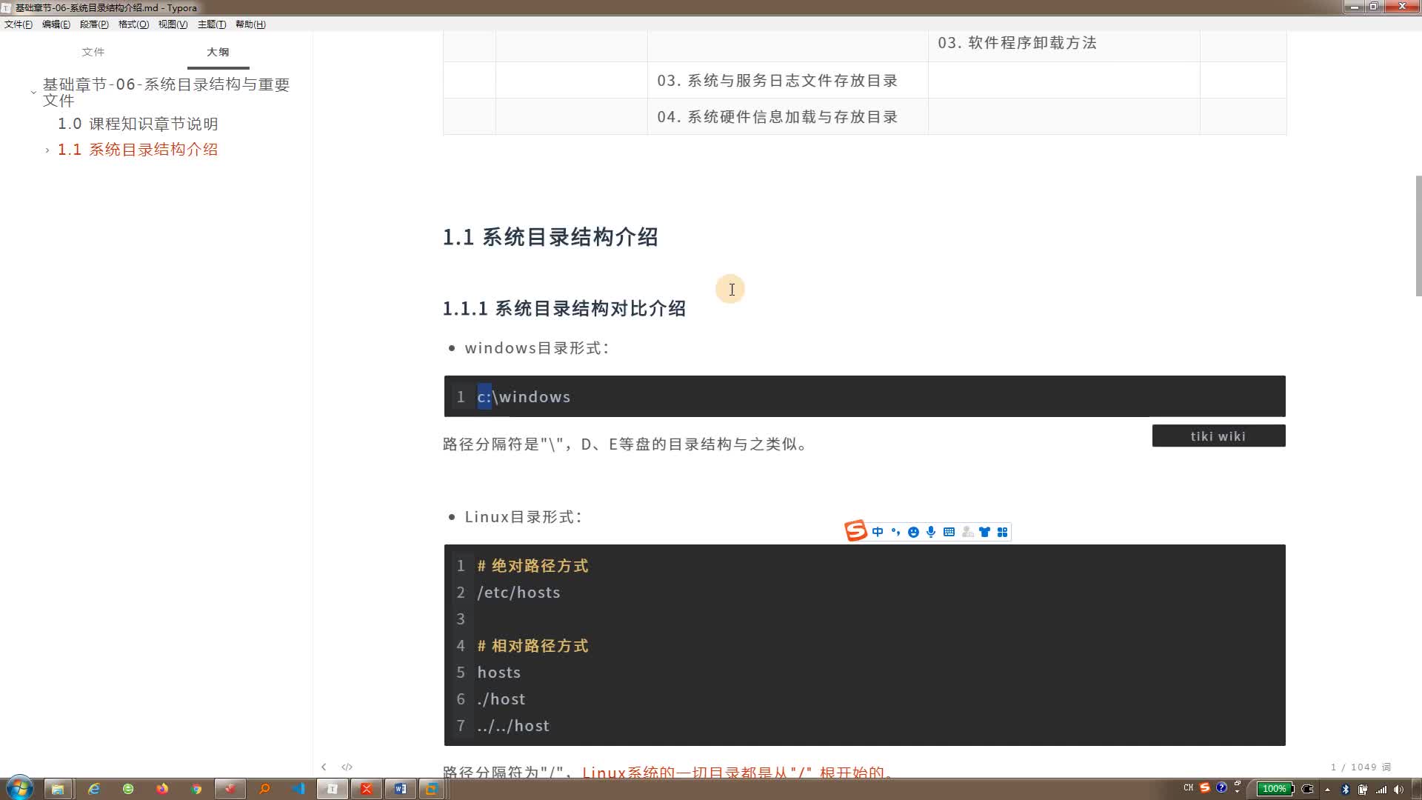This screenshot has height=800, width=1422.
Task: Collapse the document title outline node
Action: tap(33, 93)
